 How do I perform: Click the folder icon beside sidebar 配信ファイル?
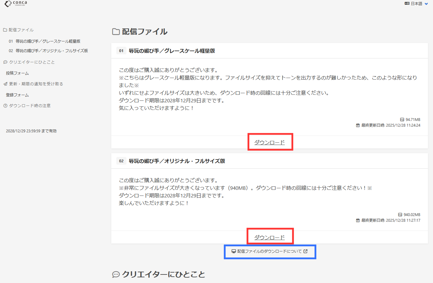[5, 30]
